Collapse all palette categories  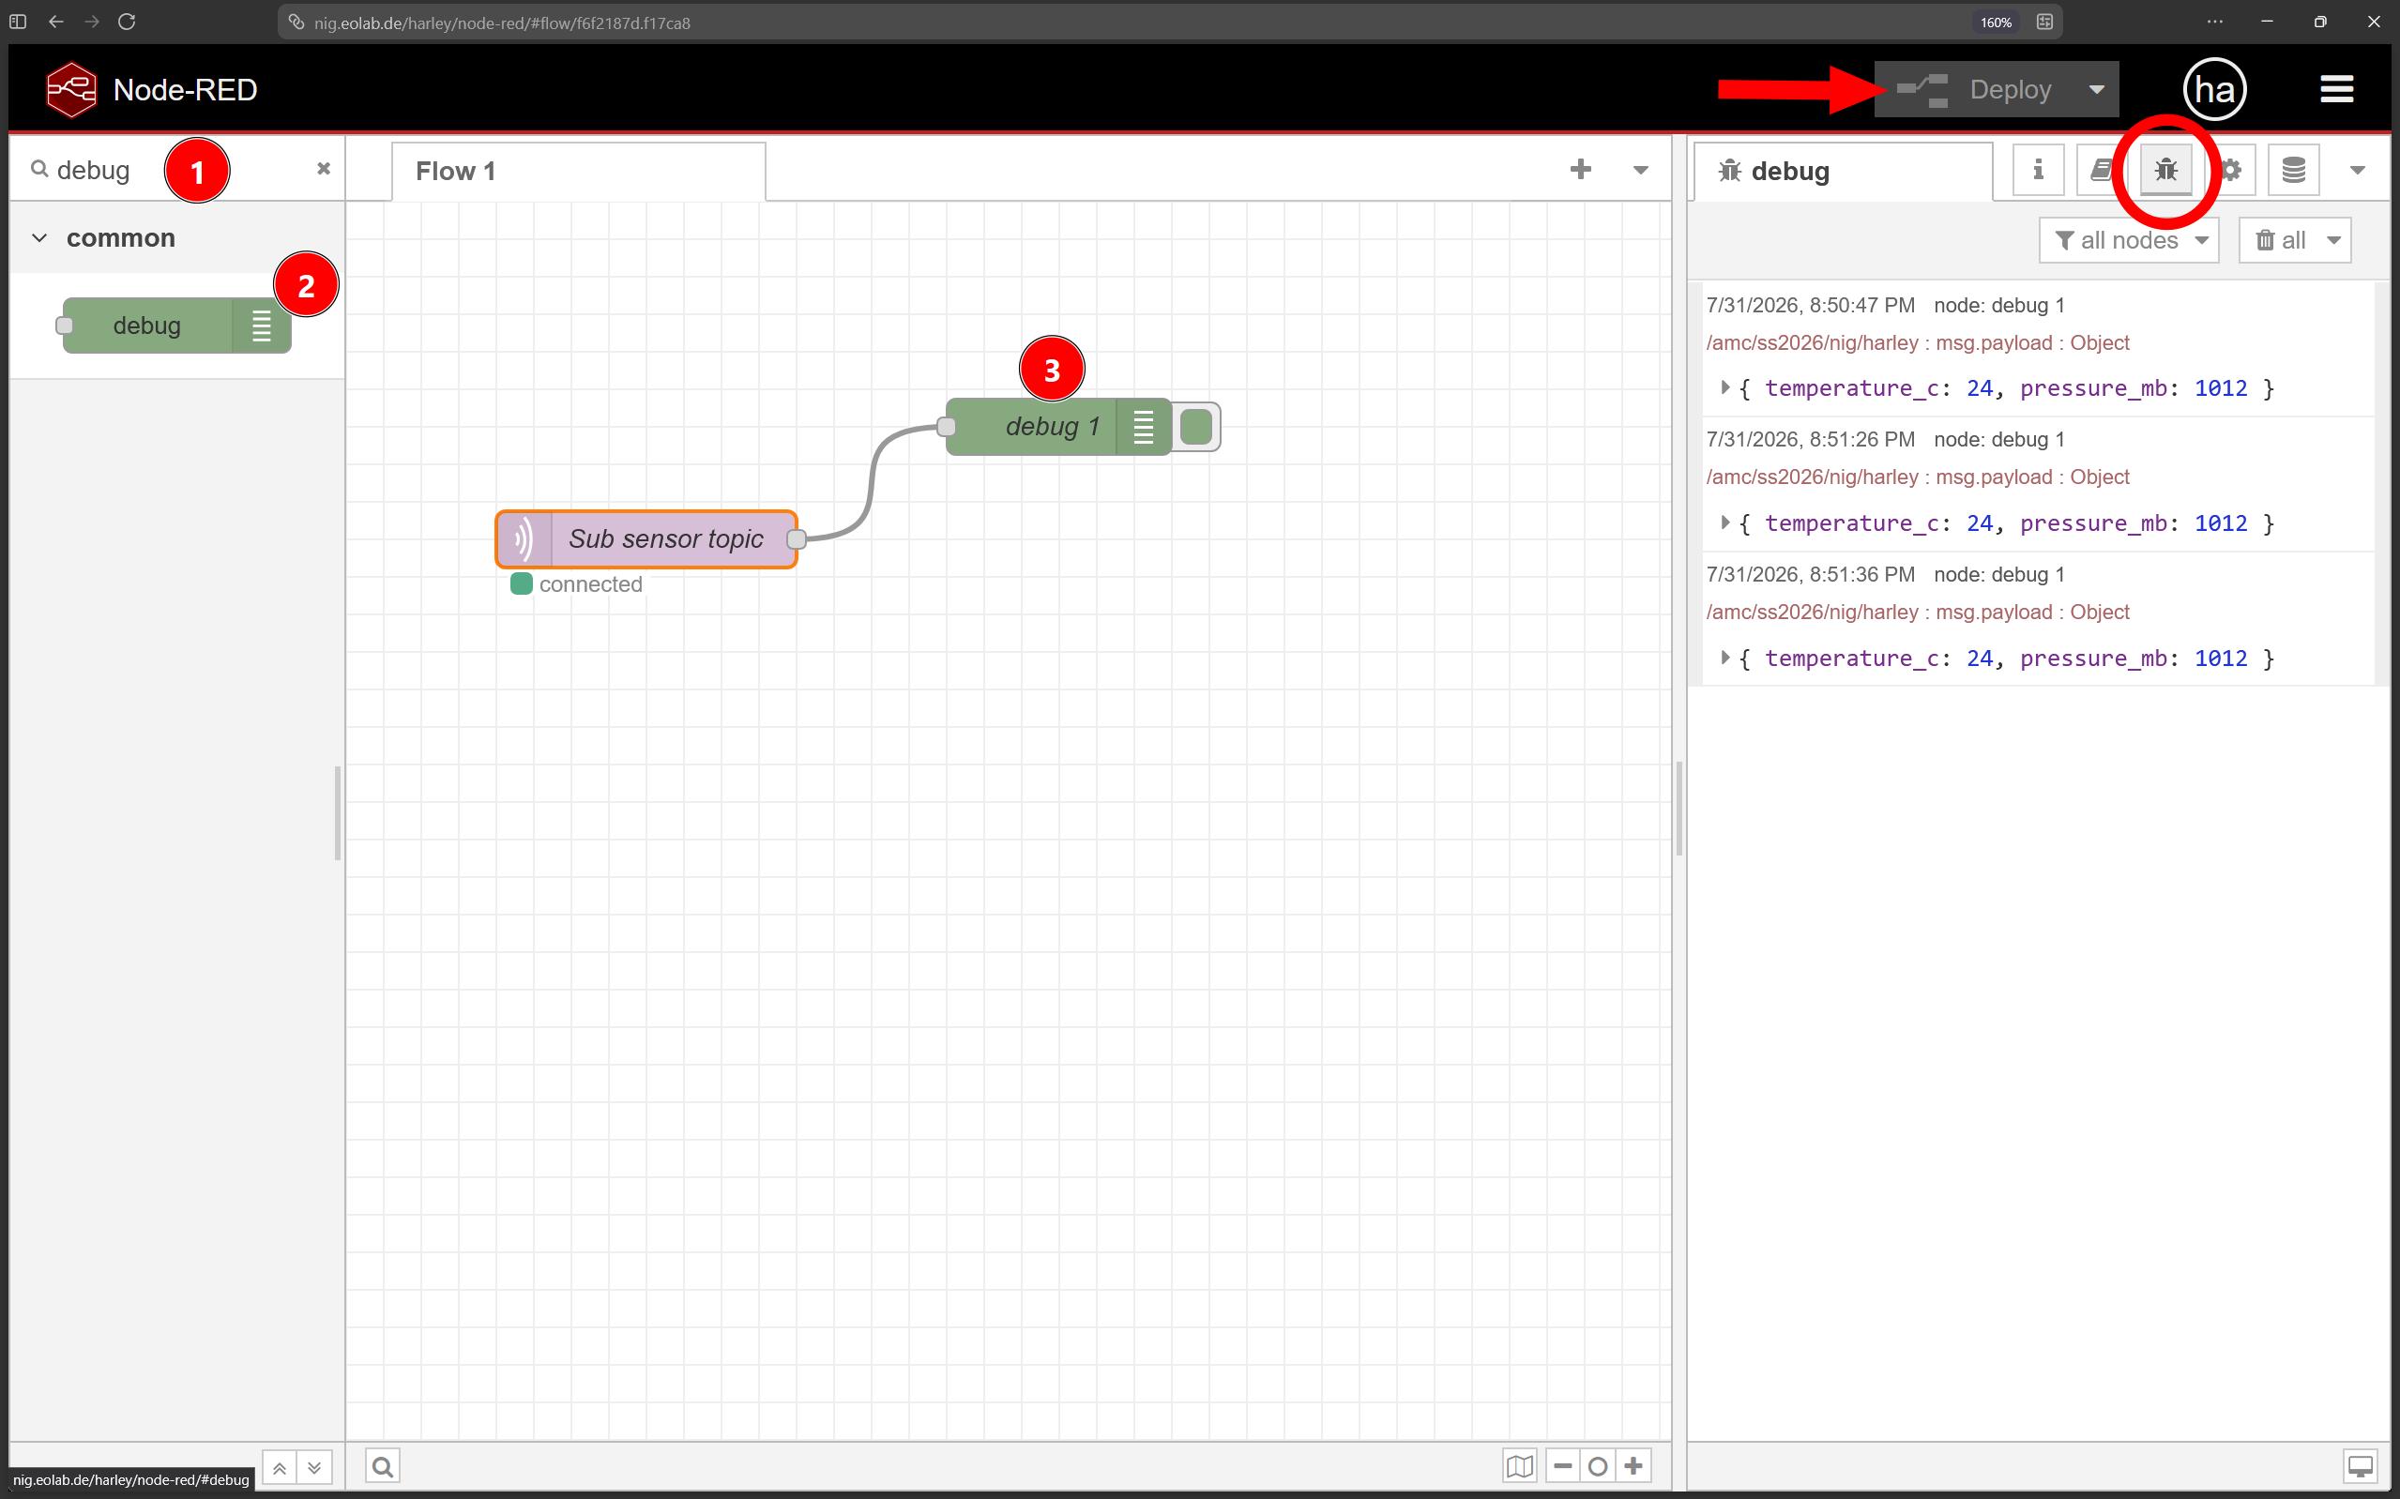280,1467
